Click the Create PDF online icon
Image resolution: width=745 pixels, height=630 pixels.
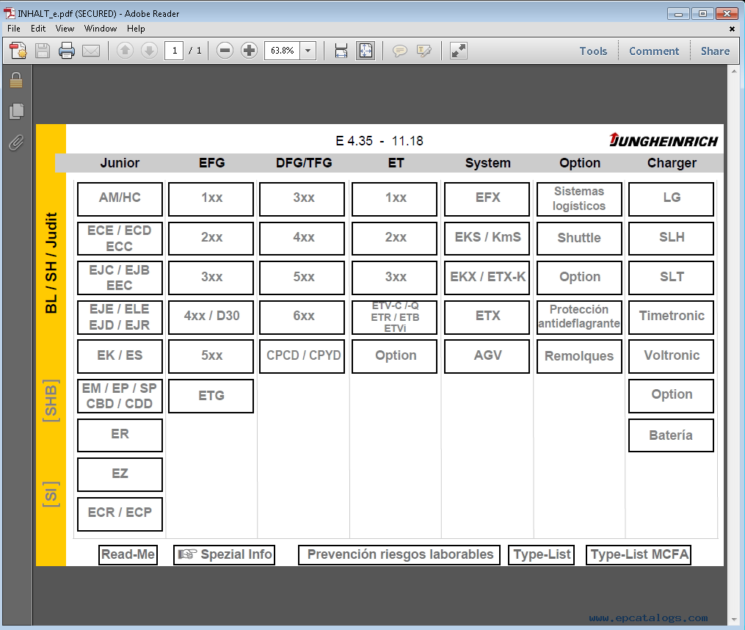click(x=18, y=51)
